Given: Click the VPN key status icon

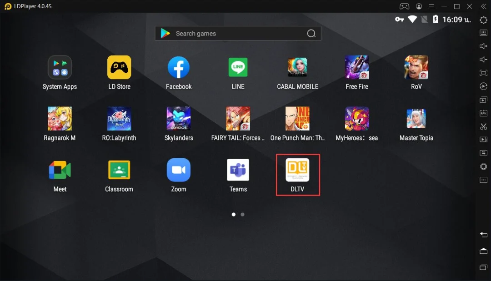Looking at the screenshot, I should point(399,20).
